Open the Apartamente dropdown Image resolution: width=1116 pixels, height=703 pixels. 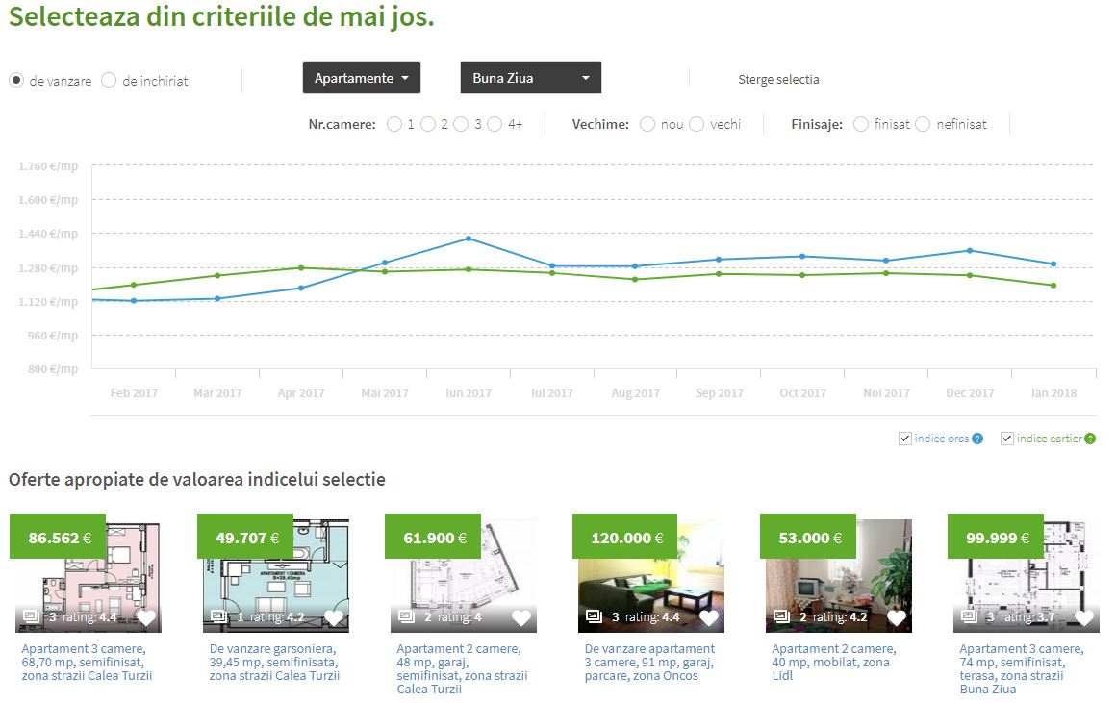[x=361, y=78]
